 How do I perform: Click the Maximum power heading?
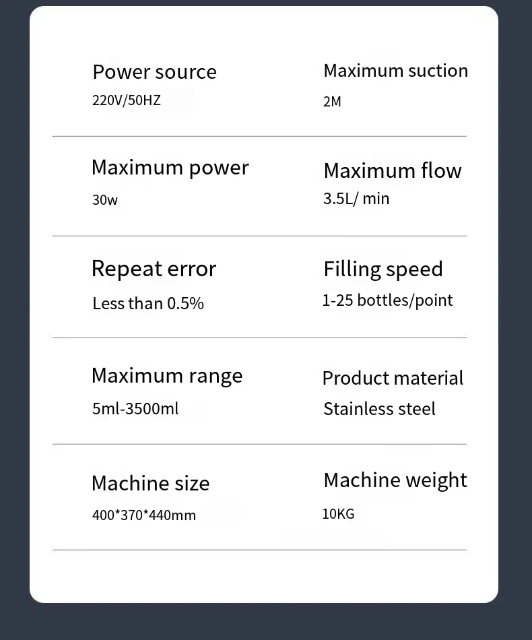[170, 168]
